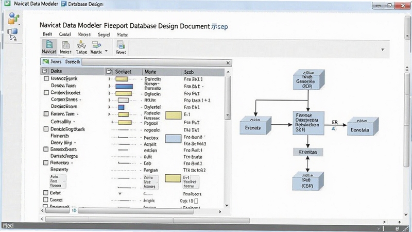412x232 pixels.
Task: Expand arrow before NuteceFgerrk yellow bar
Action: point(109,79)
